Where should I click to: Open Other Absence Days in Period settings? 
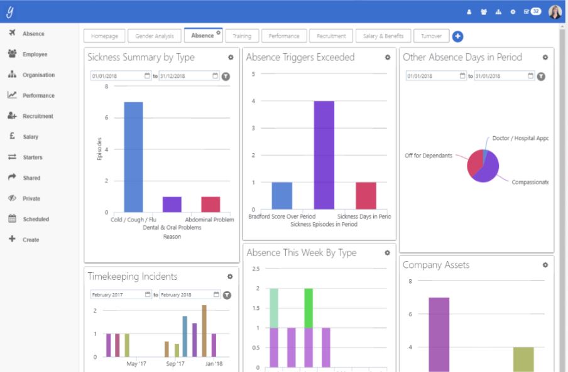pos(545,57)
